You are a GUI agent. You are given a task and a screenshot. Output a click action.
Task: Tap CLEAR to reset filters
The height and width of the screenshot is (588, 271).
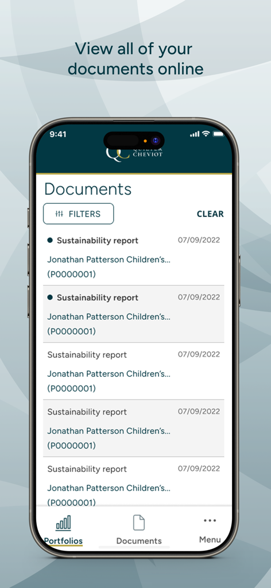210,214
